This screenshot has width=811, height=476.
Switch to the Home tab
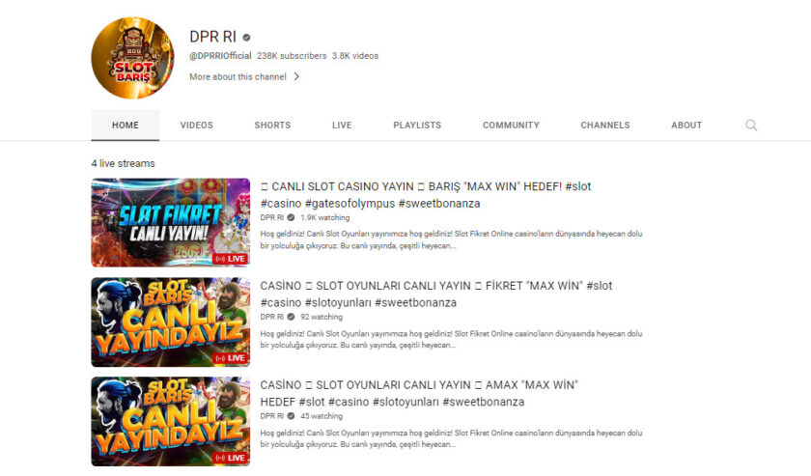[126, 126]
